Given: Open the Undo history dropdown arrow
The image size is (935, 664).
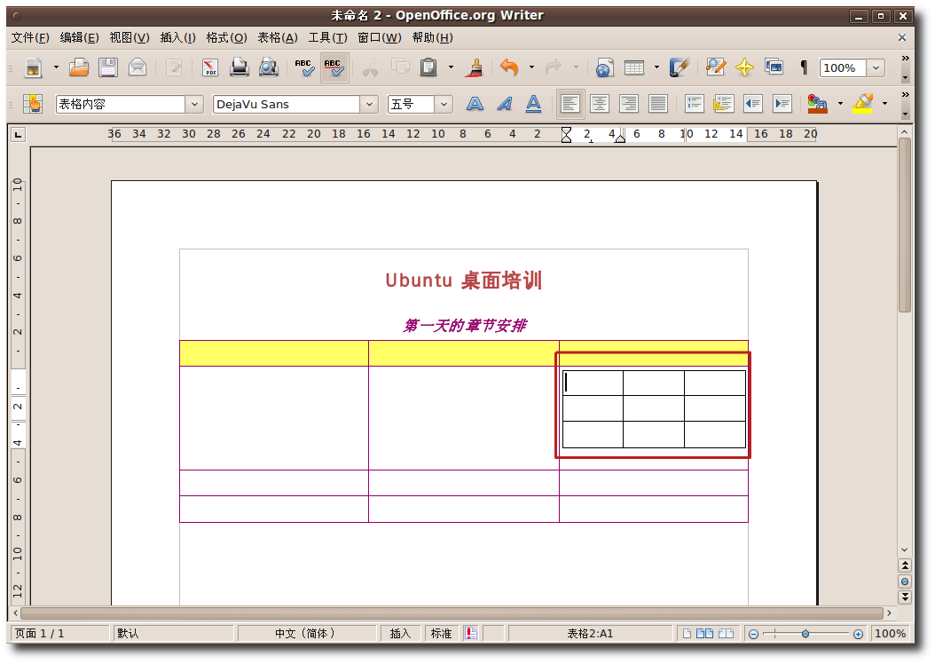Looking at the screenshot, I should tap(531, 67).
